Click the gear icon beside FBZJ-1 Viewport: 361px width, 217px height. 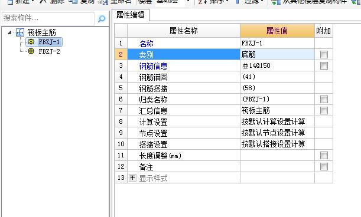pyautogui.click(x=31, y=42)
